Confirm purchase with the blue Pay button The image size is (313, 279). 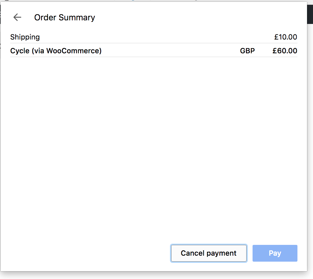(x=275, y=253)
